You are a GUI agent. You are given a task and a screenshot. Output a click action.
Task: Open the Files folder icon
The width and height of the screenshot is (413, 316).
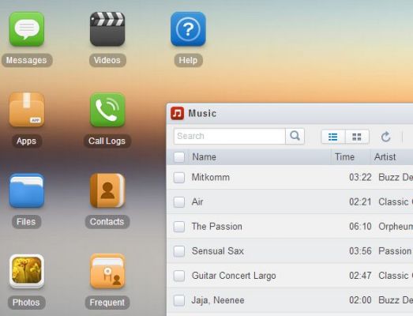pos(27,190)
